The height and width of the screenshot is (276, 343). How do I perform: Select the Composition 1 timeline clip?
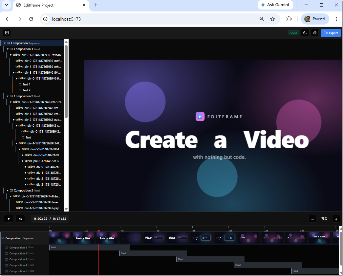click(90, 248)
